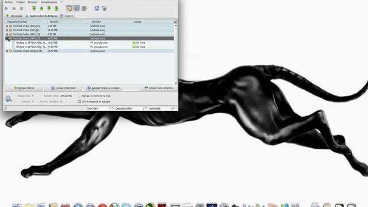Click the link list scrollbar up arrow
The height and width of the screenshot is (207, 368).
pos(176,25)
